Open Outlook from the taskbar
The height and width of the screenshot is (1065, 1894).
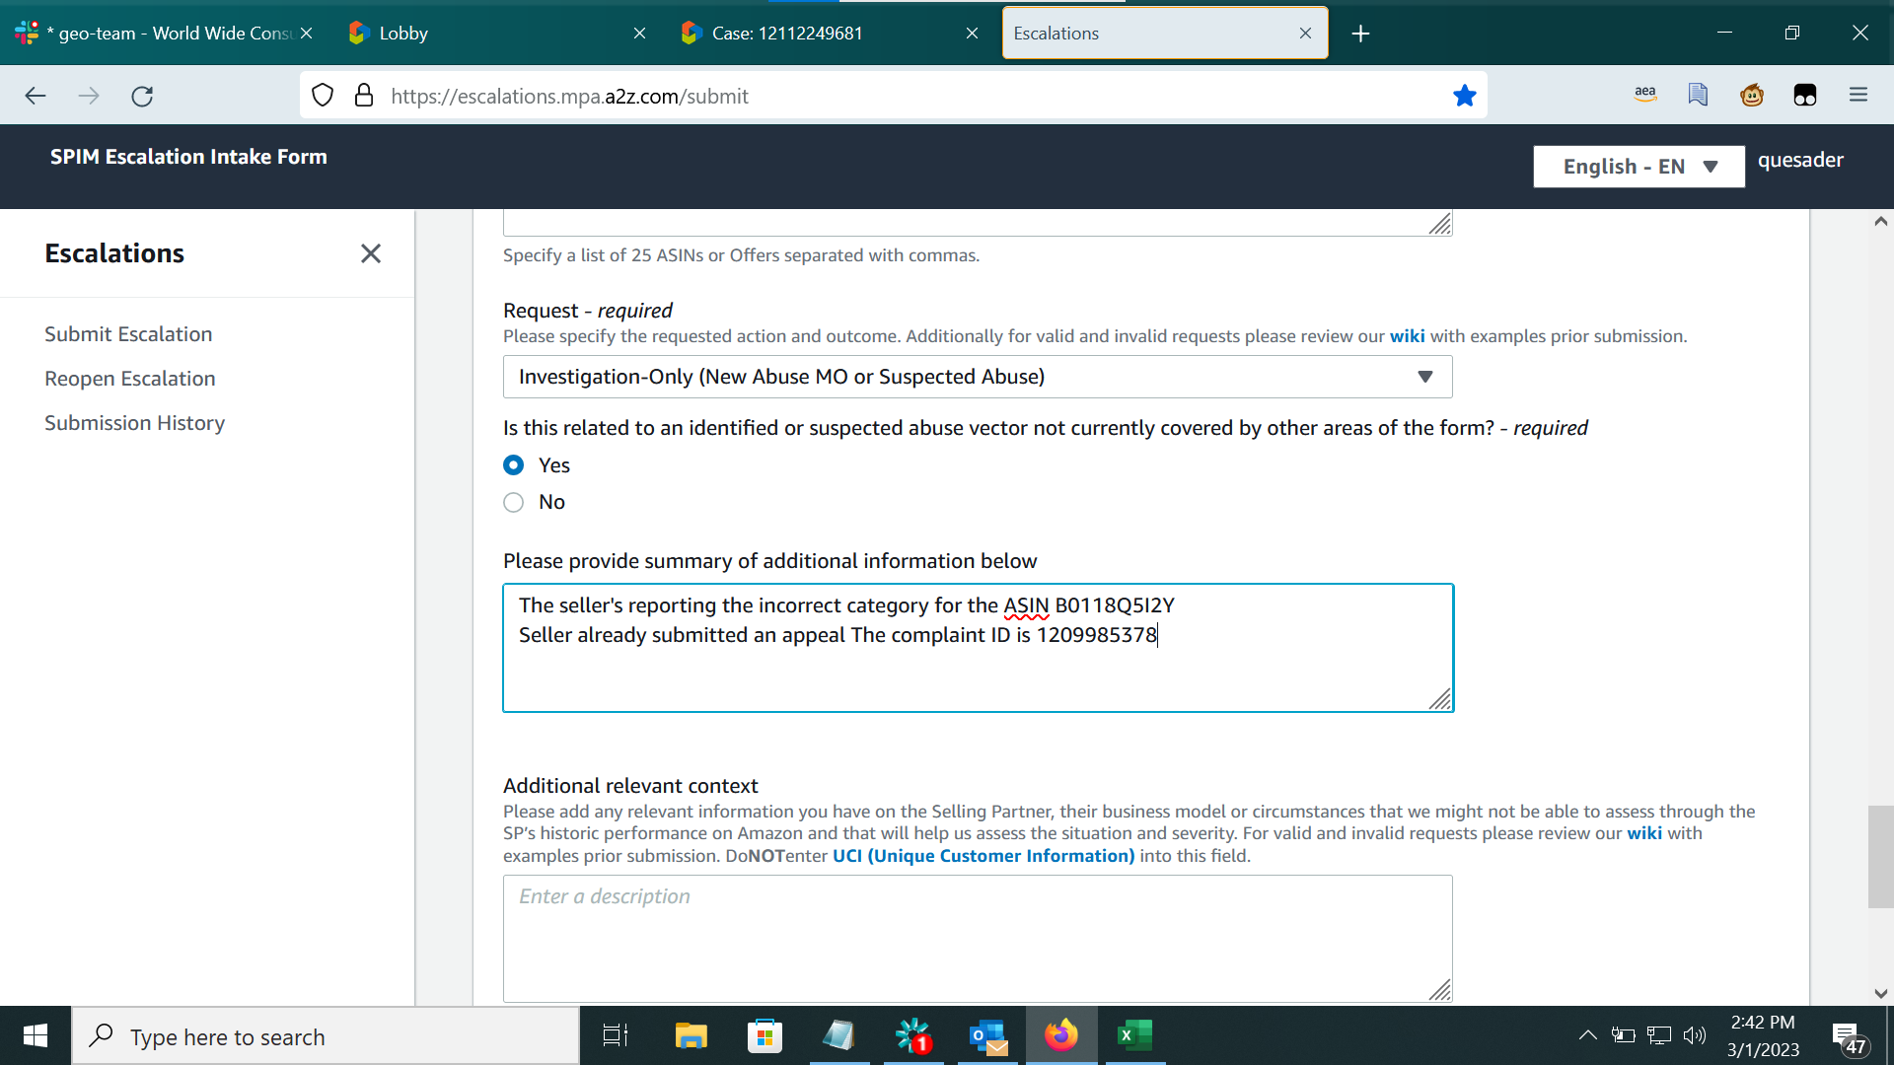(987, 1035)
